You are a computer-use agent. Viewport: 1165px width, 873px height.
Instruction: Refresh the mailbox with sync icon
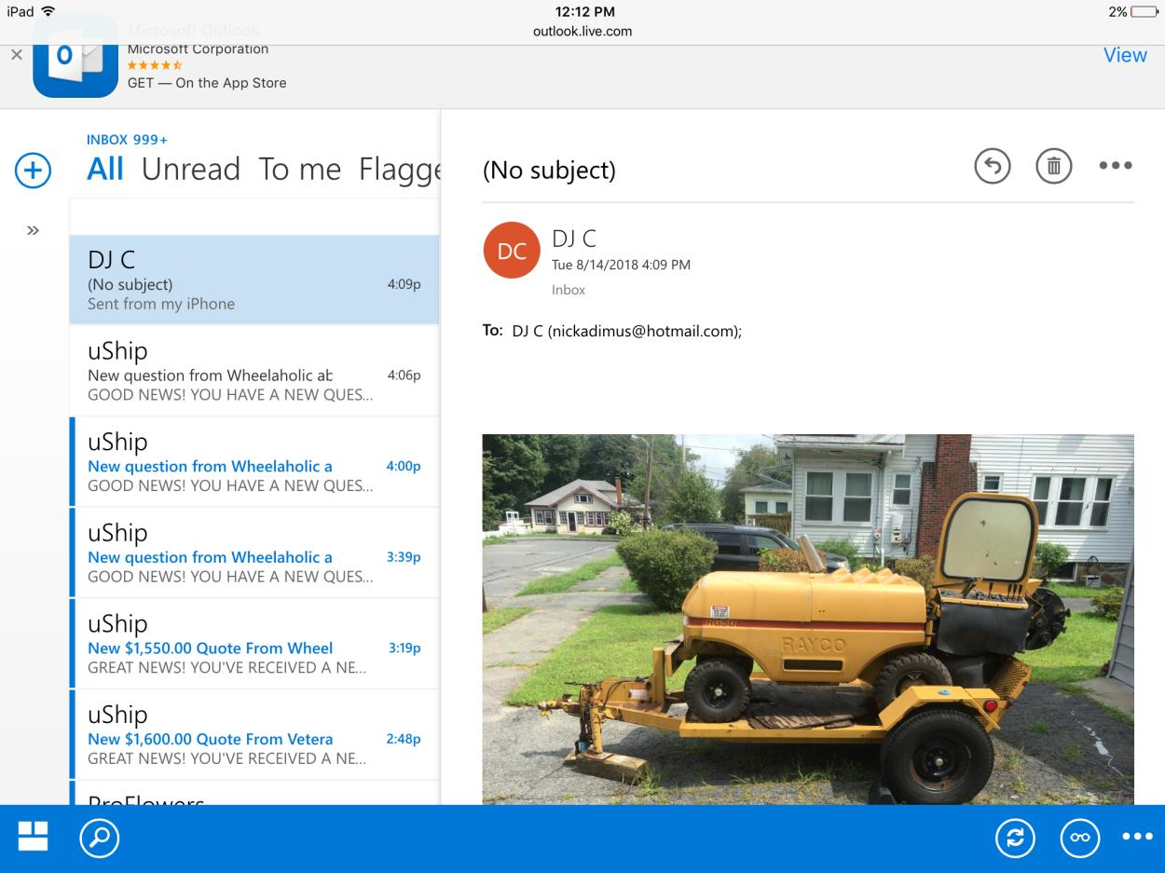pyautogui.click(x=1014, y=838)
